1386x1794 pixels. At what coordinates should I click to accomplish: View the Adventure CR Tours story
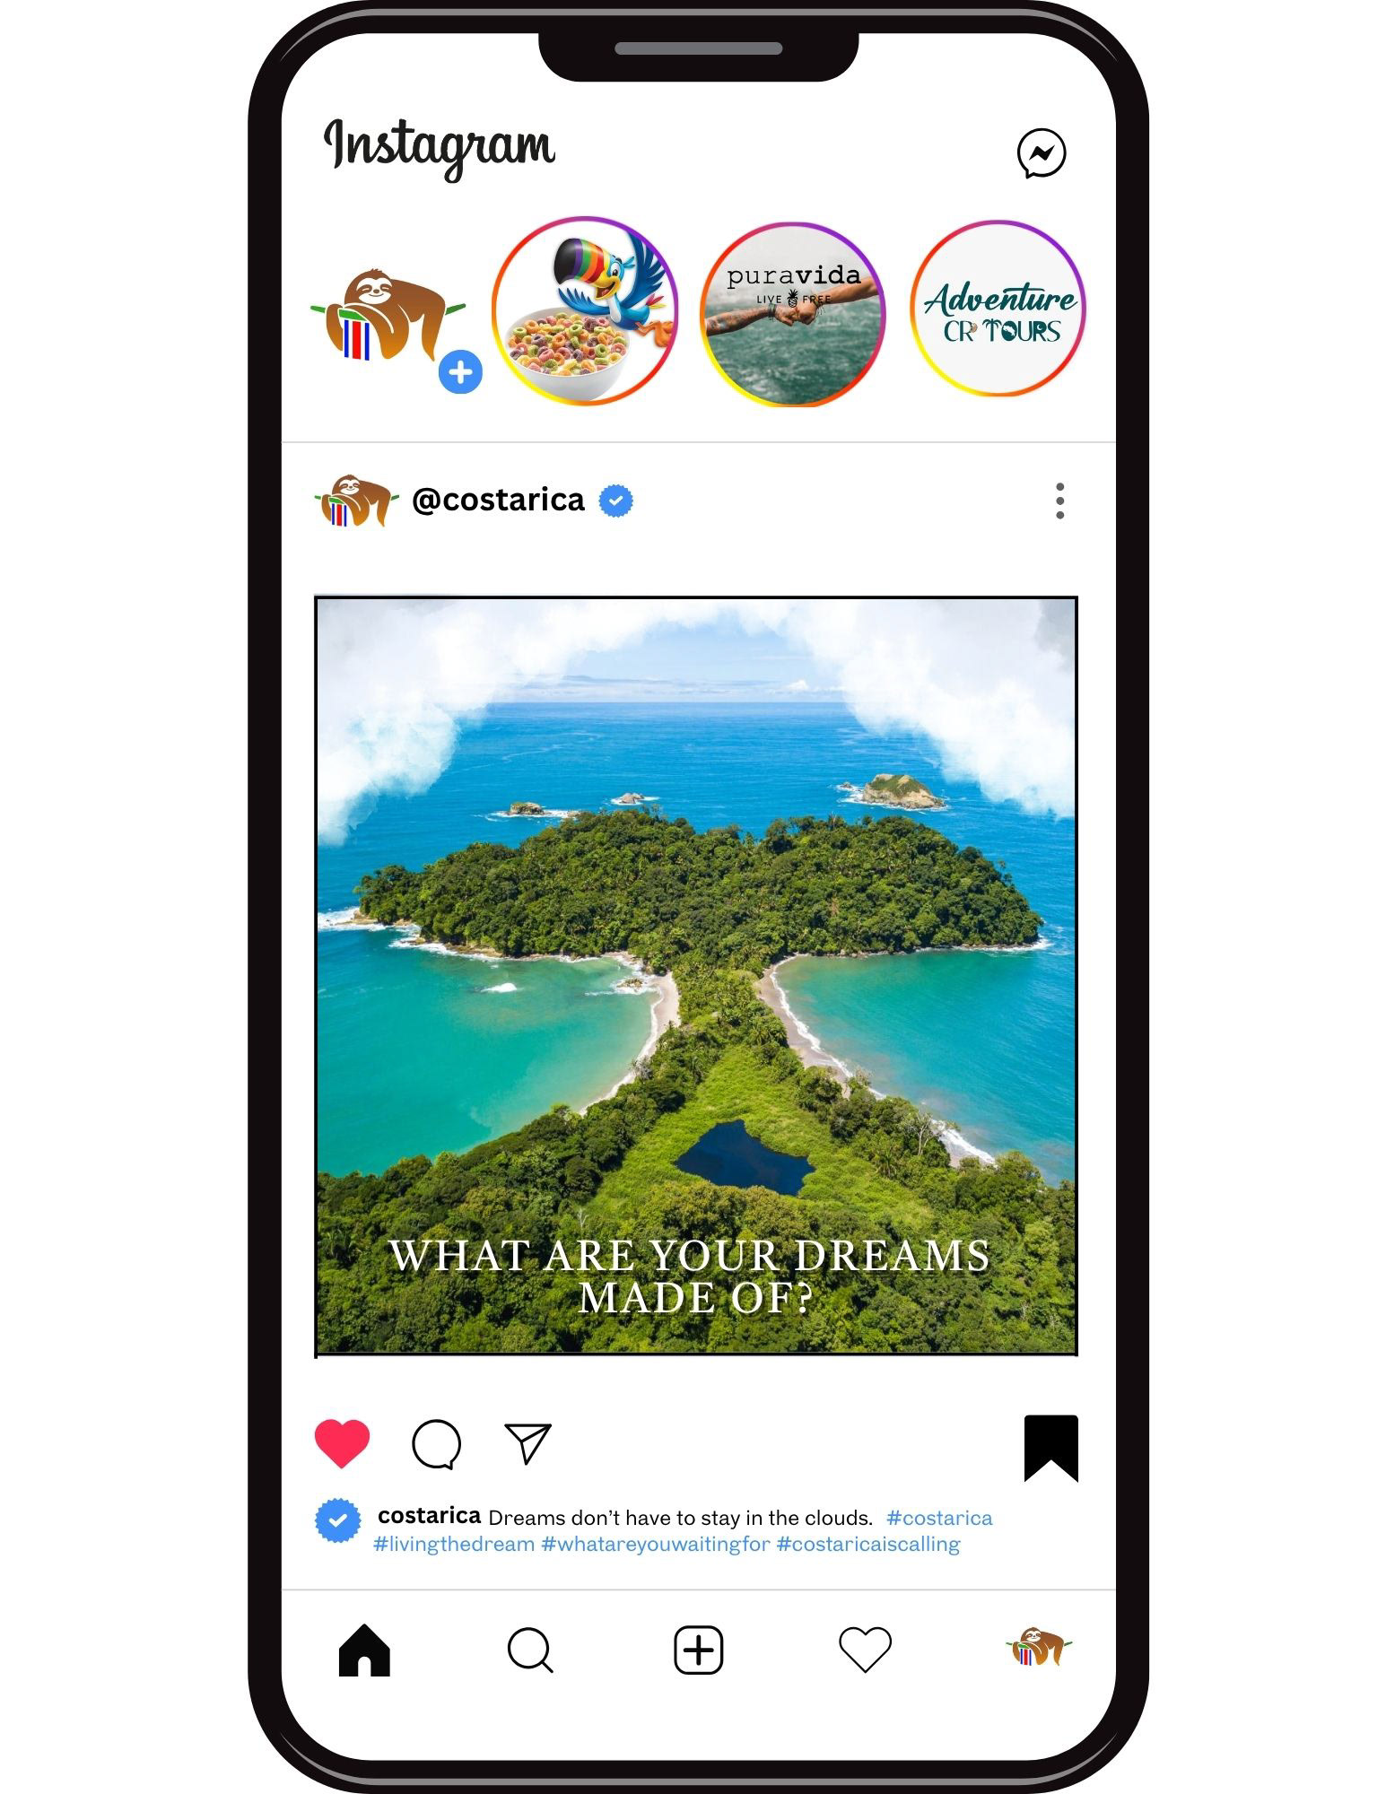tap(998, 309)
